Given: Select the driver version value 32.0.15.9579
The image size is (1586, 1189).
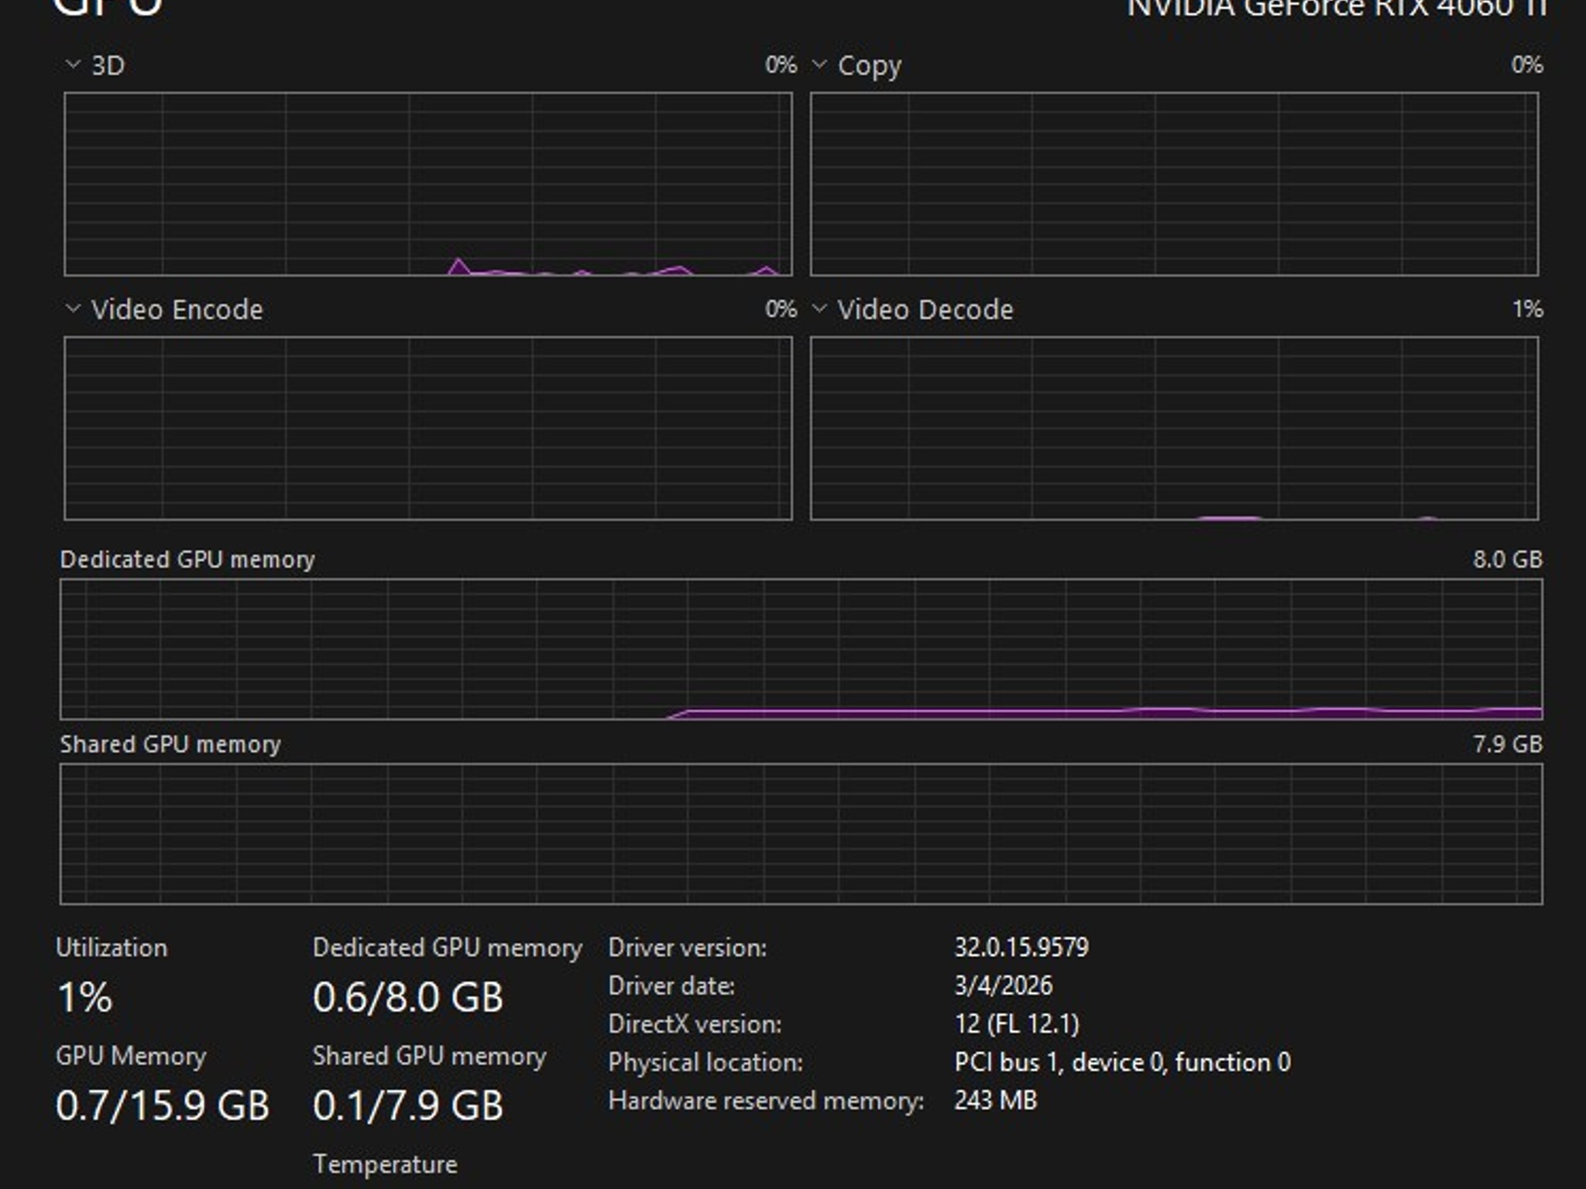Looking at the screenshot, I should click(x=1021, y=947).
